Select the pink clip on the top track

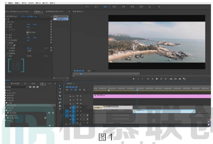point(152,96)
